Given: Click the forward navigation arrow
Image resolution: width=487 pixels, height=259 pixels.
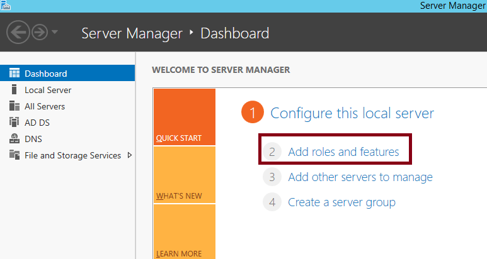Looking at the screenshot, I should point(40,33).
